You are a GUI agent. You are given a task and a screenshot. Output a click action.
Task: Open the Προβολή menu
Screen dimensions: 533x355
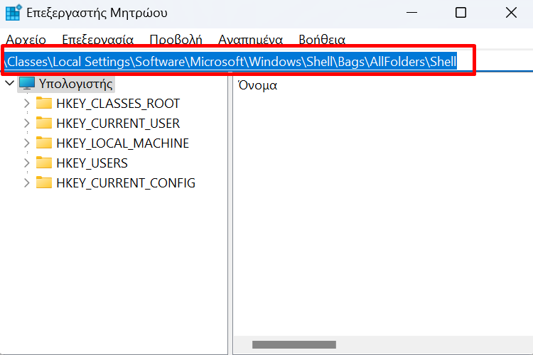(176, 40)
